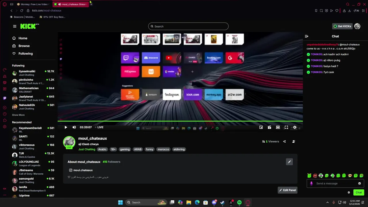
Task: Click the Edit Panel button
Action: (x=287, y=190)
